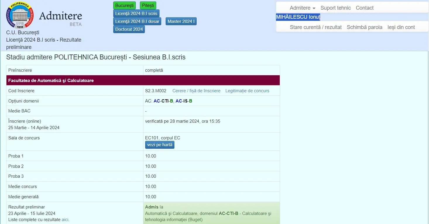Click the Rezultat preliminar row label
Image resolution: width=429 pixels, height=224 pixels.
point(27,207)
